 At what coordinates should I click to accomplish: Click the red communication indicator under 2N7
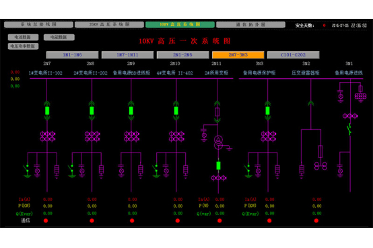pyautogui.click(x=46, y=220)
